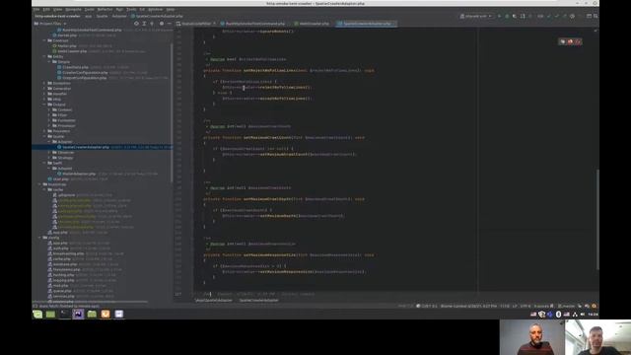Collapse the config folder
The width and height of the screenshot is (631, 355).
click(x=39, y=238)
